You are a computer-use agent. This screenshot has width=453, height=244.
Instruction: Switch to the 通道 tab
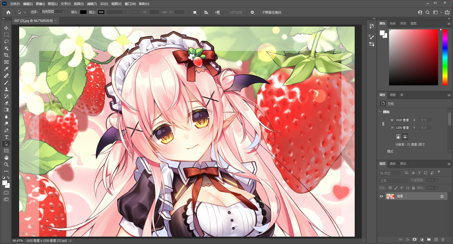pos(393,164)
